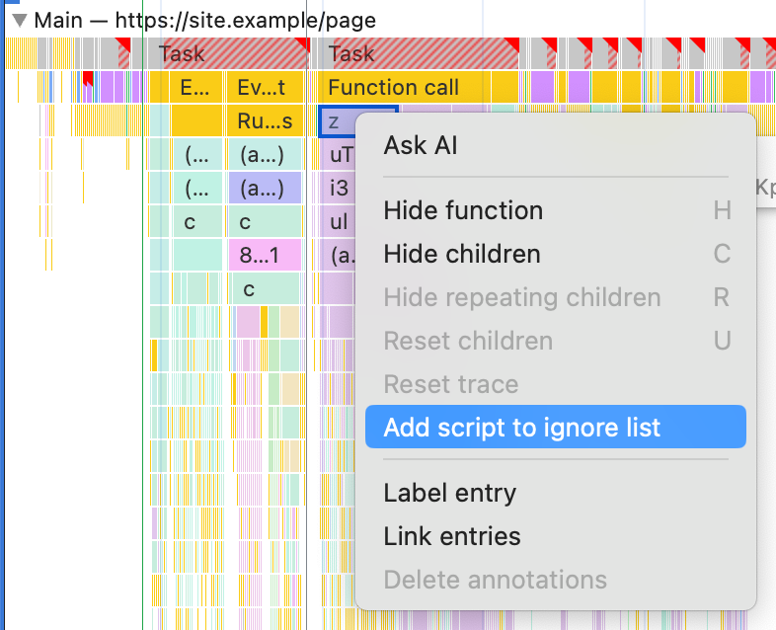Image resolution: width=776 pixels, height=630 pixels.
Task: Click the ul function entry
Action: (338, 222)
